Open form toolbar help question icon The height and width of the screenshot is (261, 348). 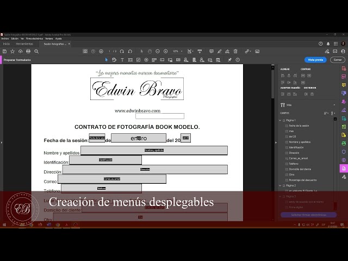click(238, 60)
